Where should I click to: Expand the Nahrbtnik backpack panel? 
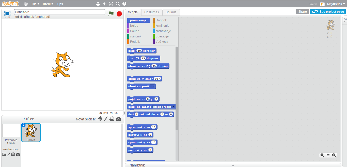[x=233, y=165]
